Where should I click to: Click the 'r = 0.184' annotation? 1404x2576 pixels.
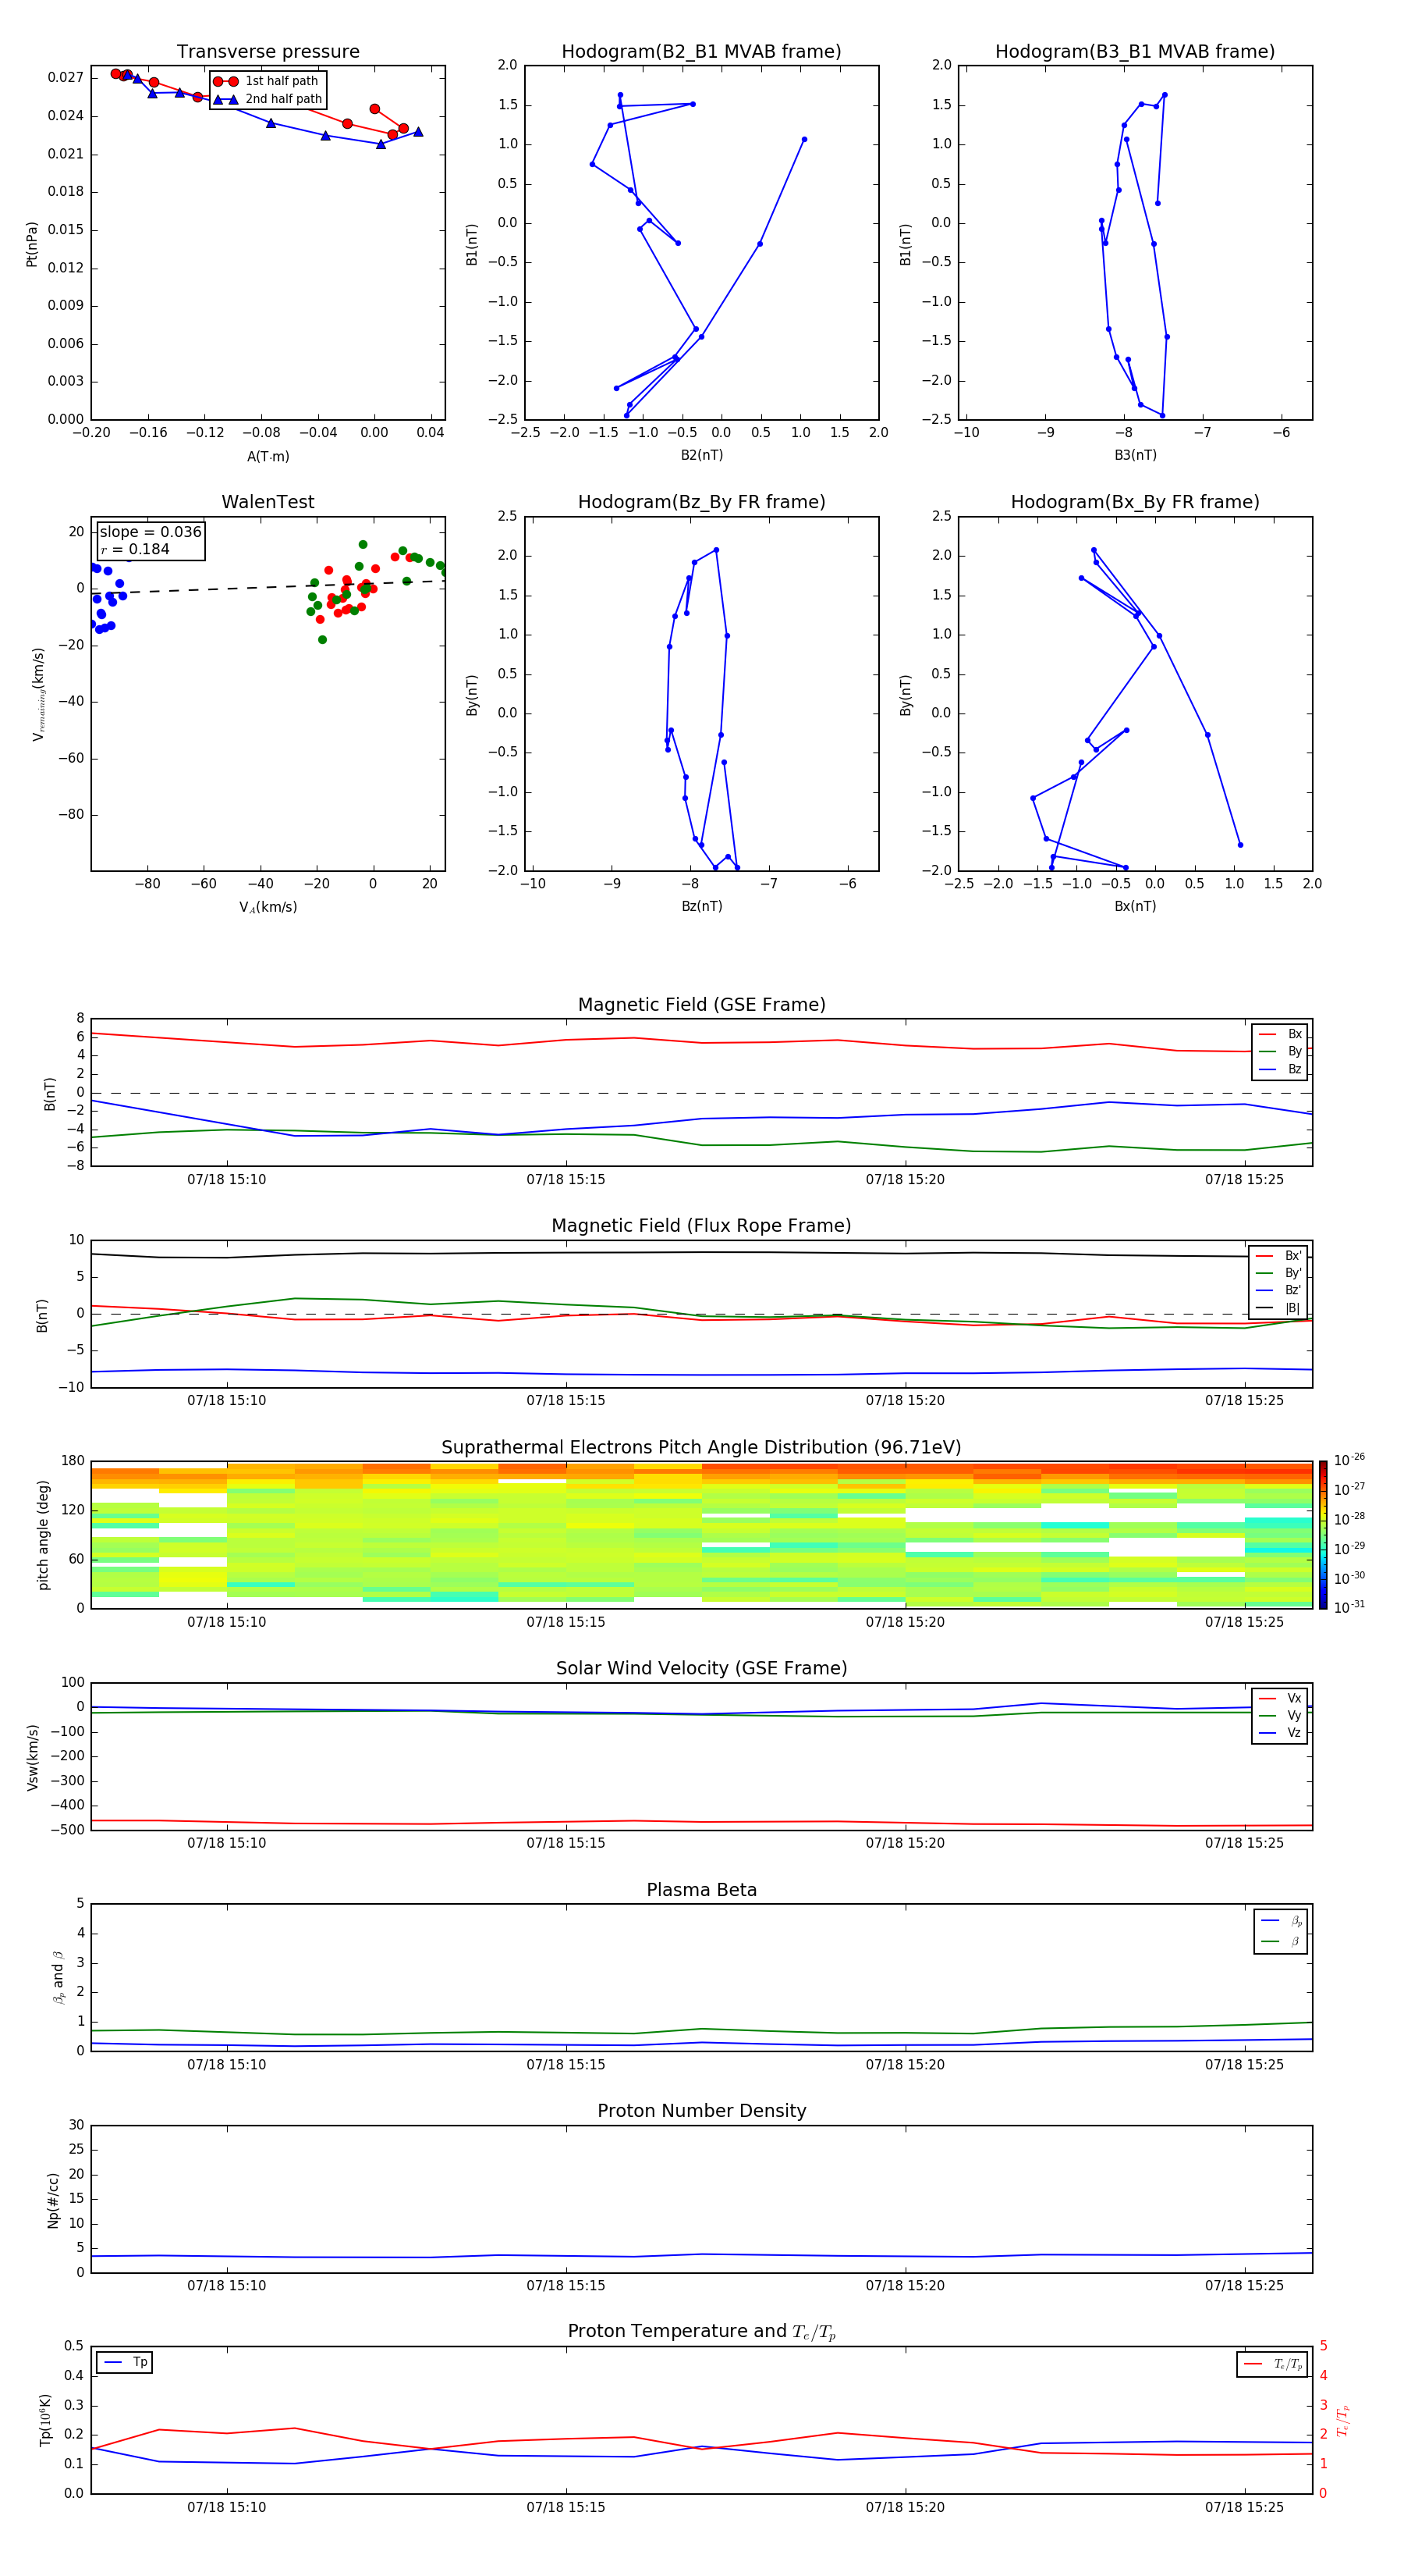[x=135, y=550]
